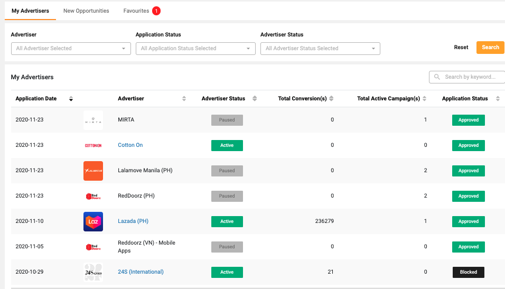Viewport: 505px width, 289px height.
Task: Click Lalamove Manila (PH) advertiser name
Action: [x=145, y=171]
